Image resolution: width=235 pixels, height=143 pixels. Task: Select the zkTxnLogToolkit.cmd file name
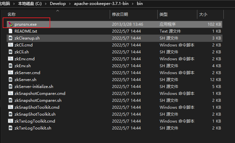point(35,121)
